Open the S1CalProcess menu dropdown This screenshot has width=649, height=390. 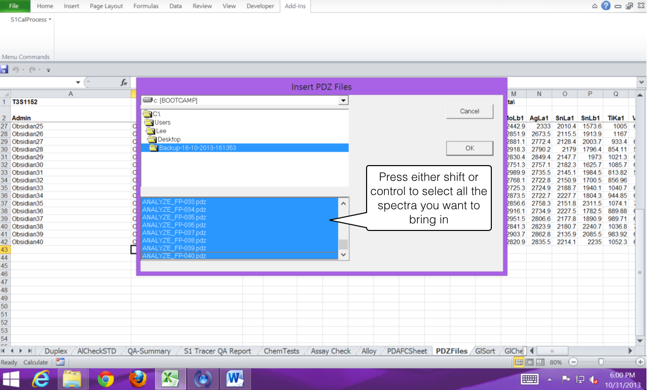coord(31,20)
